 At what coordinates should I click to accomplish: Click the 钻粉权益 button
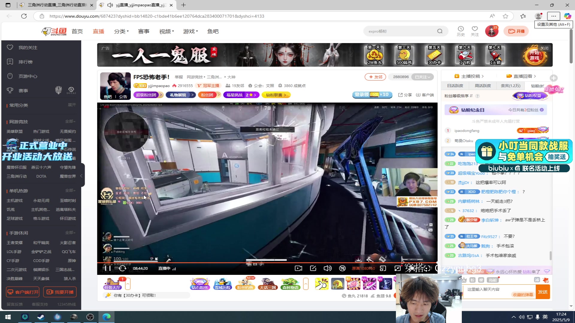530,96
